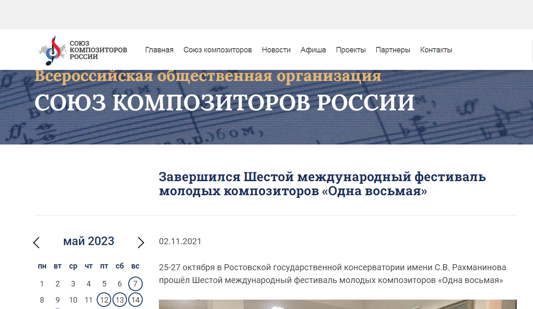
Task: Click calendar day 6
Action: [120, 284]
